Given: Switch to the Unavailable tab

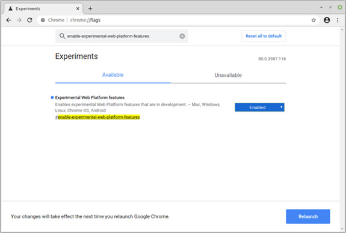Looking at the screenshot, I should tap(228, 75).
